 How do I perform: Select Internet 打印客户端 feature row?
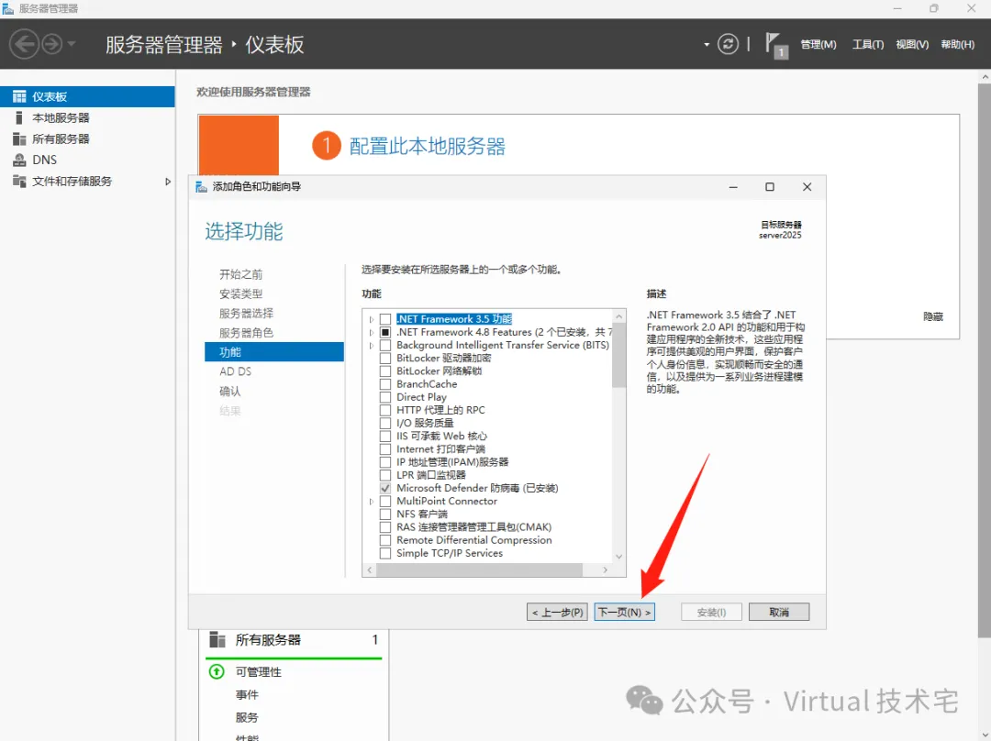(x=440, y=449)
